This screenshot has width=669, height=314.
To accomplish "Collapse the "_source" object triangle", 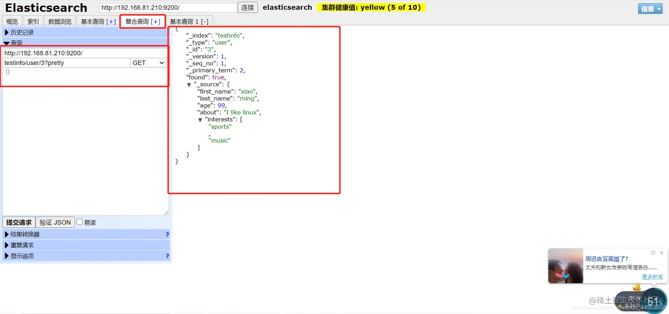I will tap(189, 84).
